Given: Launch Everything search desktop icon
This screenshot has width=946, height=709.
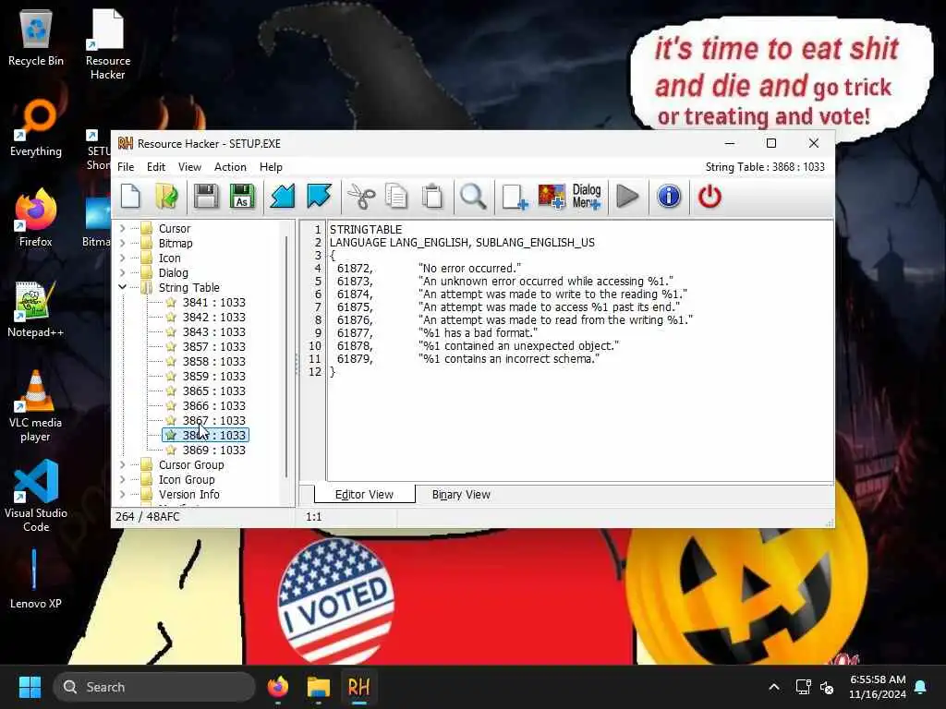Looking at the screenshot, I should pyautogui.click(x=36, y=127).
